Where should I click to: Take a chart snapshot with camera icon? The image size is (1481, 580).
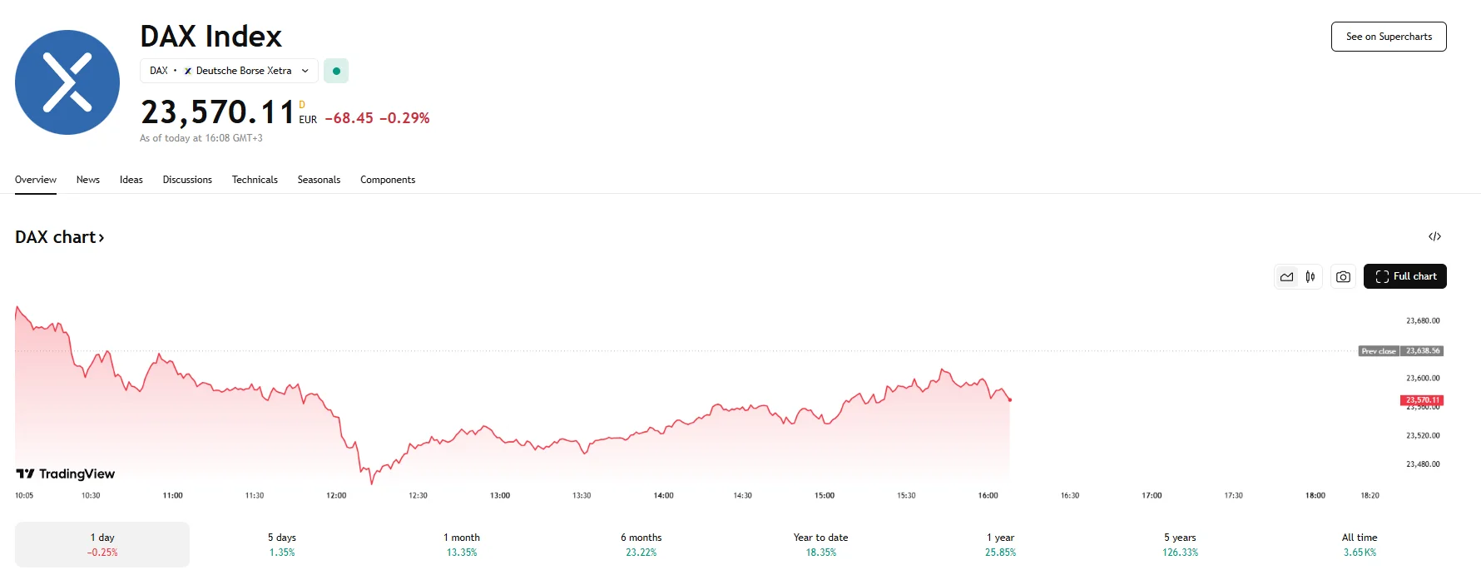(1343, 277)
